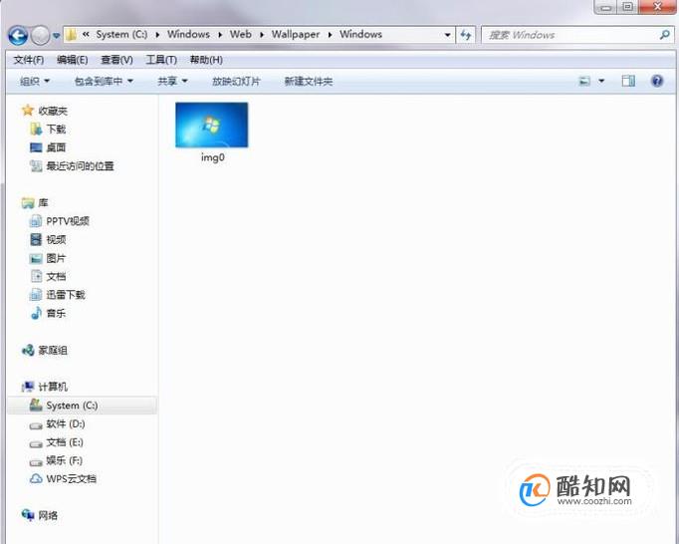Screen dimensions: 679x544
Task: Open the address bar history dropdown
Action: 447,35
